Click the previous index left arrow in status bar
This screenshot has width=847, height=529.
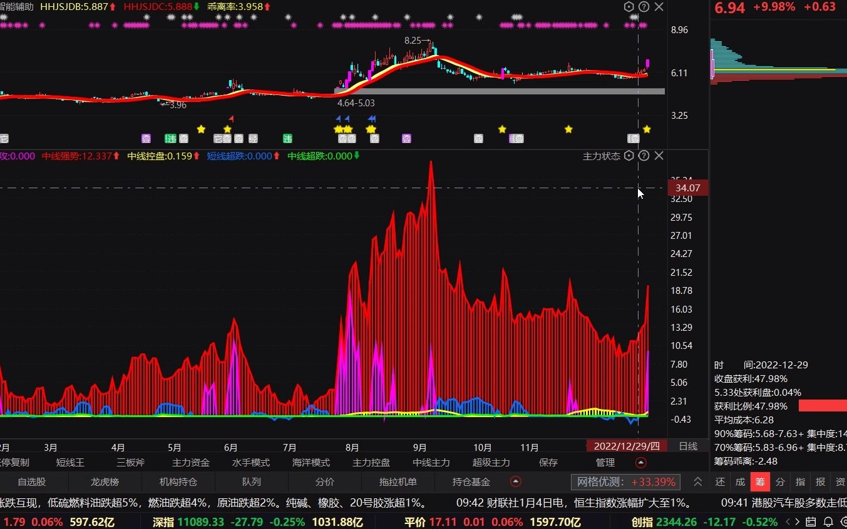click(788, 521)
